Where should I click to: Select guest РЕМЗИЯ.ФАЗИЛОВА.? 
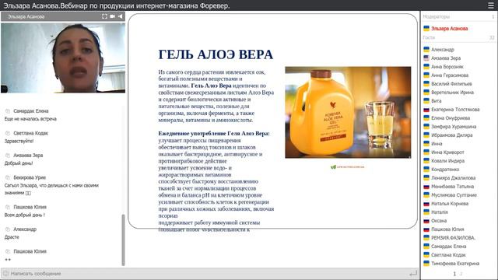[453, 238]
